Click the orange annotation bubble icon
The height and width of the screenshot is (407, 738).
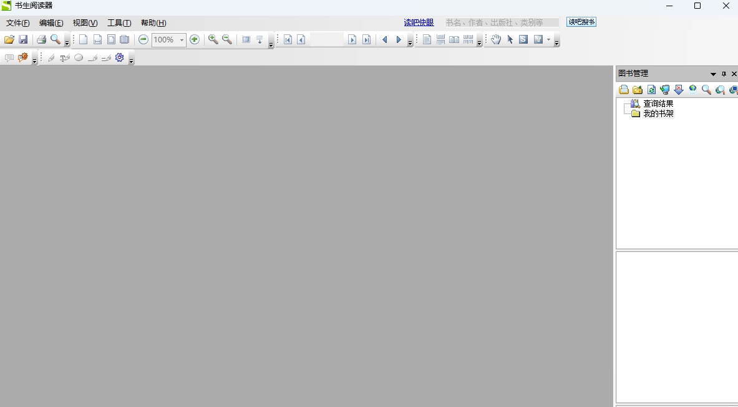tap(22, 57)
